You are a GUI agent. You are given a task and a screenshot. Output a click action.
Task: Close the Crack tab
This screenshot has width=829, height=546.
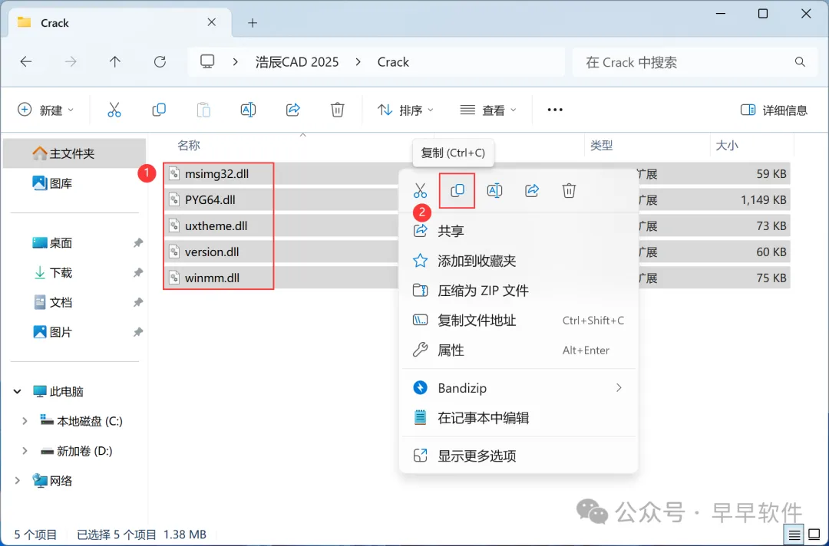coord(212,22)
